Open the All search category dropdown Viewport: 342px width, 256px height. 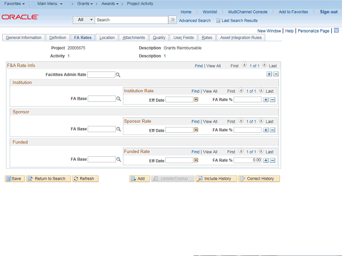[x=84, y=20]
